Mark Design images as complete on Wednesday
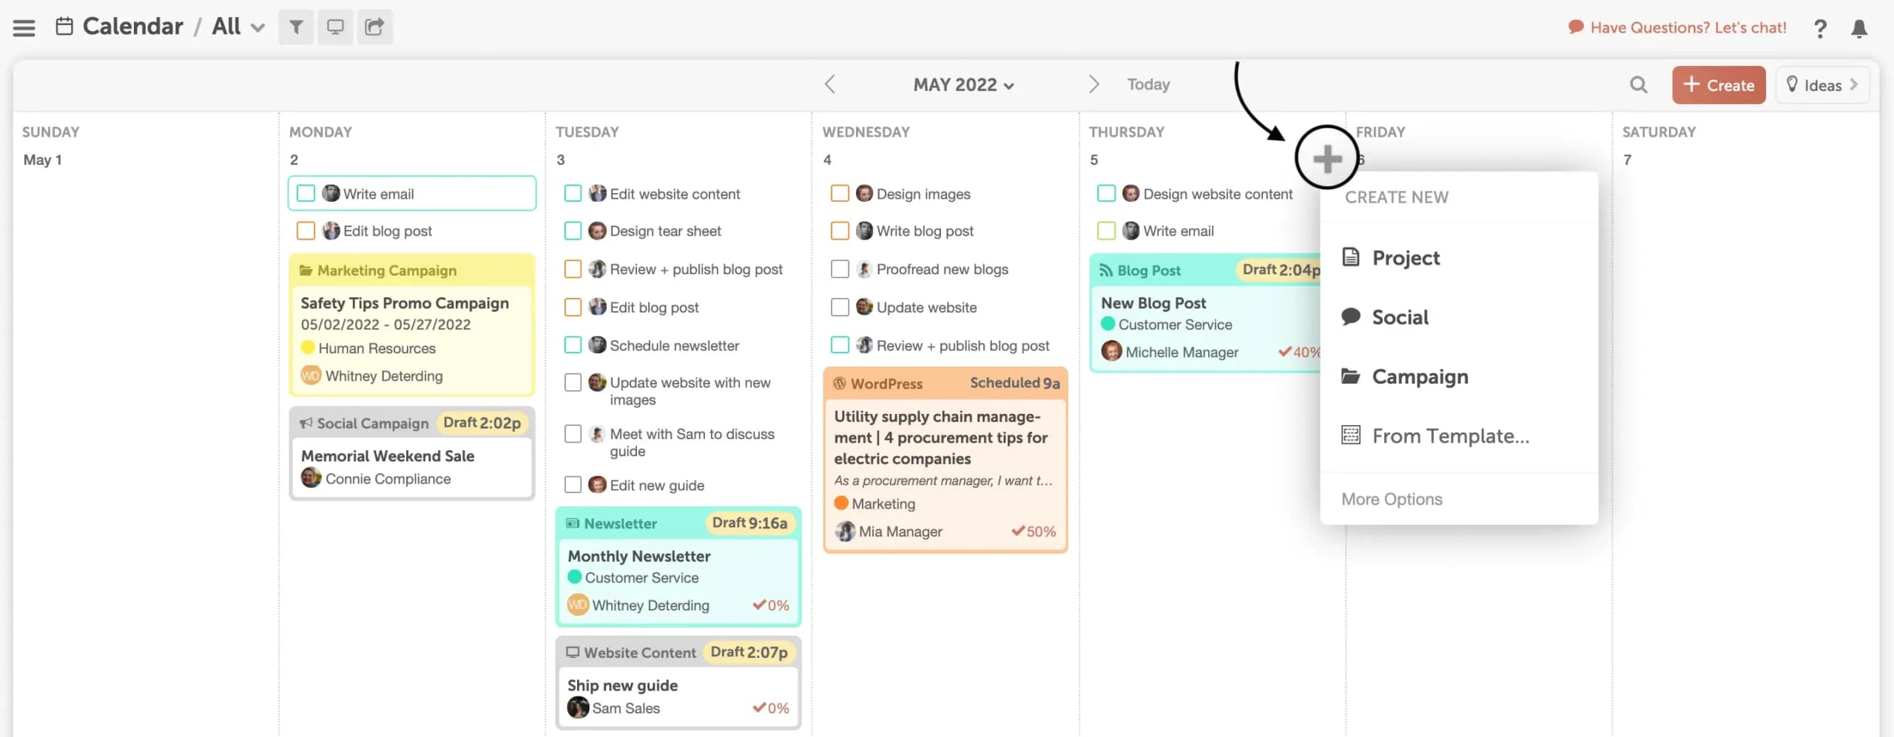The height and width of the screenshot is (737, 1894). point(840,193)
